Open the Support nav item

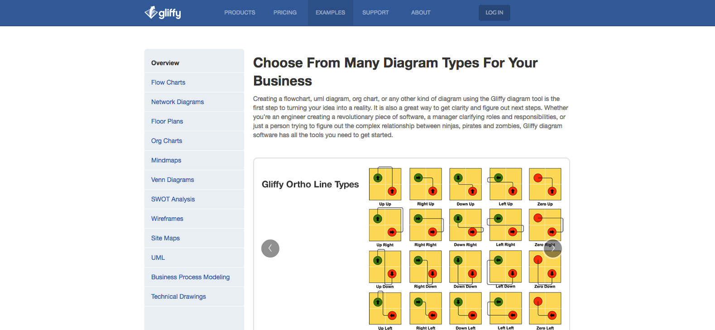375,13
